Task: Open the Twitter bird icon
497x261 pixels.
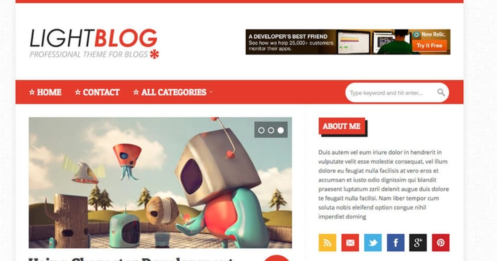Action: pyautogui.click(x=373, y=243)
